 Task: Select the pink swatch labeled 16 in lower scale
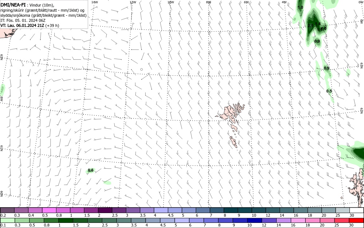298,220
